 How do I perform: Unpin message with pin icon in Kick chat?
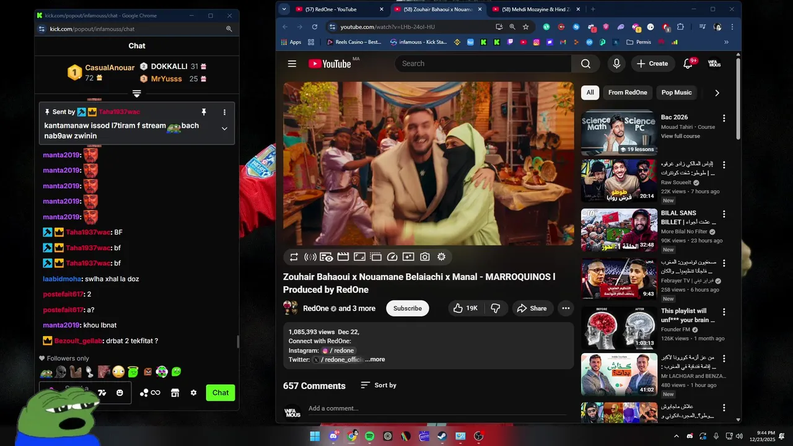pyautogui.click(x=203, y=112)
